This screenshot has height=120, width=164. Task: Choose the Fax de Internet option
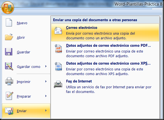(x=79, y=81)
